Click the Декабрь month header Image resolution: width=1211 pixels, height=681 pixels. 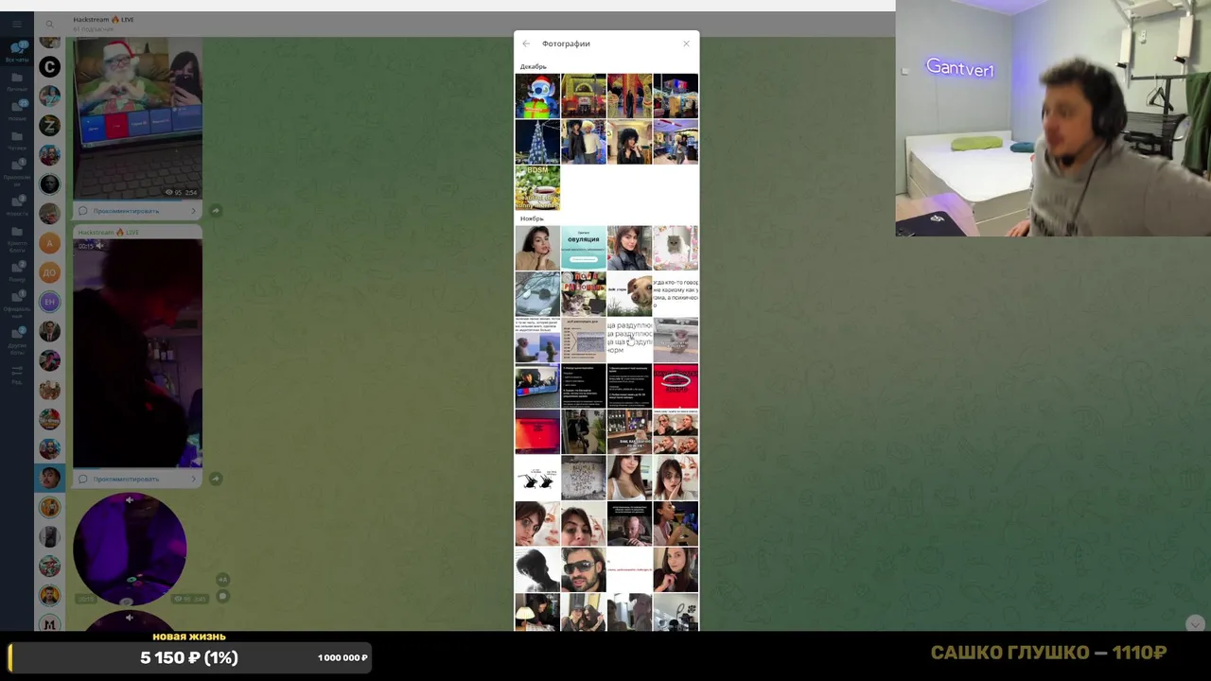coord(533,66)
